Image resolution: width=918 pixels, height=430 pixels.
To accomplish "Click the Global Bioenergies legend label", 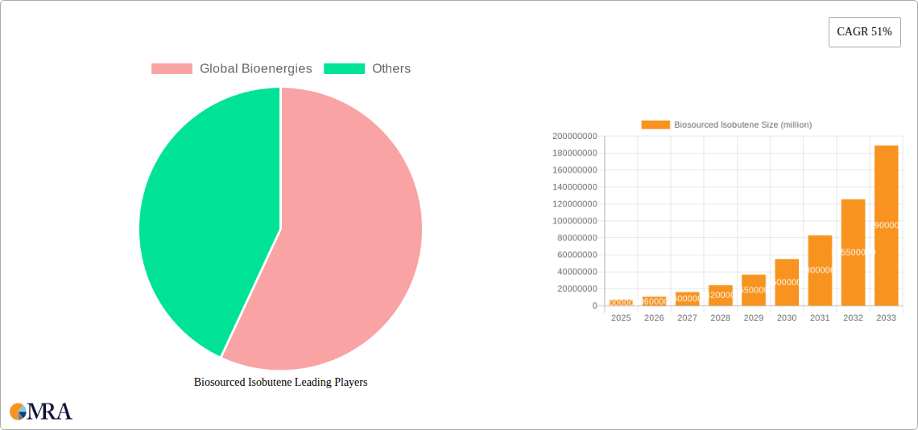I will click(256, 68).
